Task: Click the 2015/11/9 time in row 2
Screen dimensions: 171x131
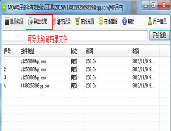Action: click(x=144, y=70)
